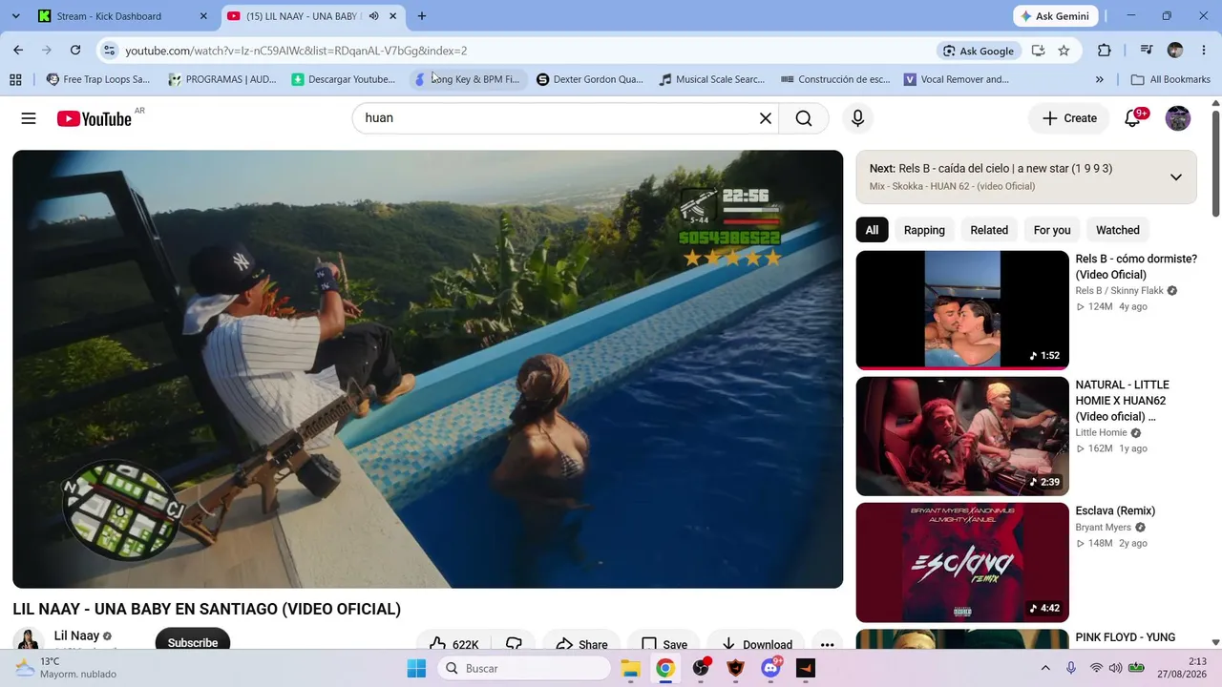Mute the YouTube tab audio icon
Image resolution: width=1222 pixels, height=687 pixels.
[x=374, y=16]
